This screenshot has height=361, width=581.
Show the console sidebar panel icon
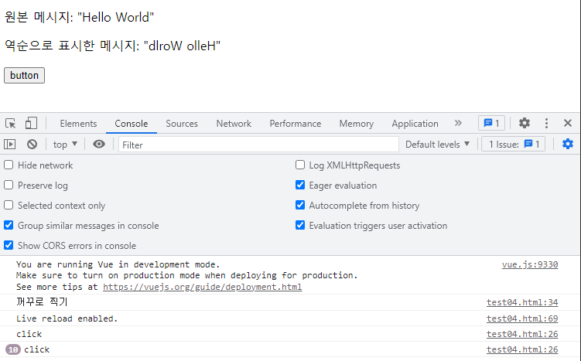click(9, 144)
